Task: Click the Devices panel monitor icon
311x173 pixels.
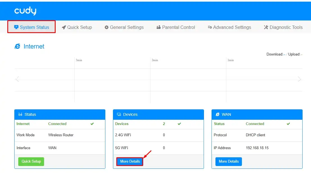Action: (119, 114)
